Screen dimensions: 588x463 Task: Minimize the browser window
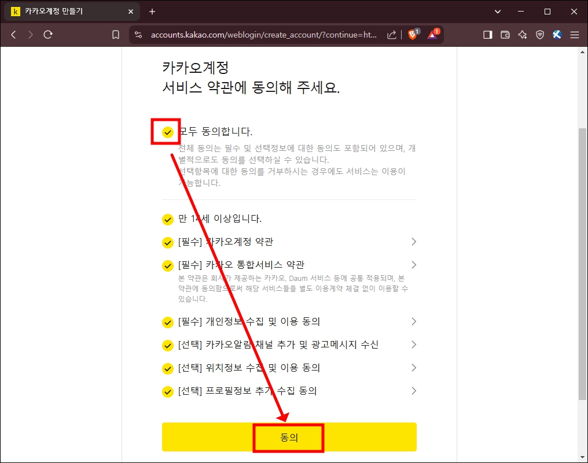pos(521,12)
